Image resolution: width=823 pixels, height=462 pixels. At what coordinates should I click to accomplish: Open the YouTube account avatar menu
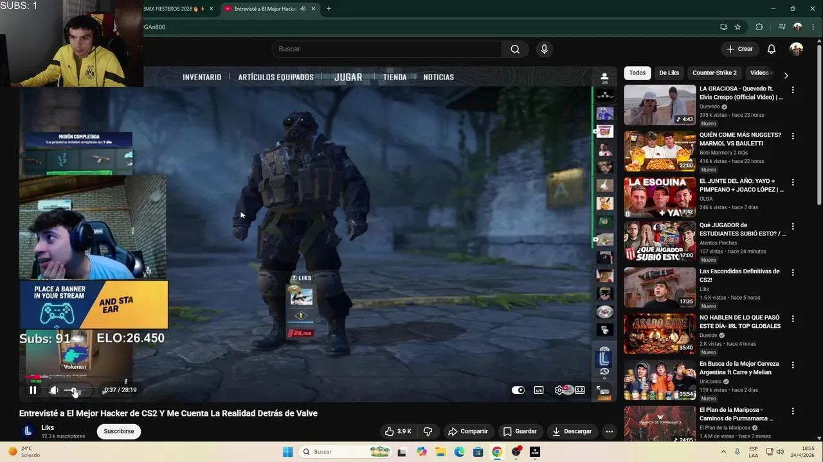(797, 49)
